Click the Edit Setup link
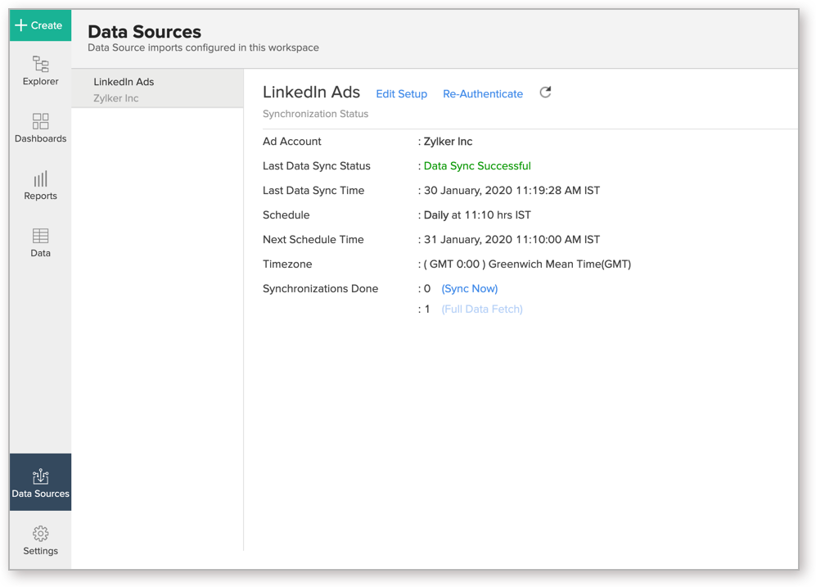 click(401, 93)
